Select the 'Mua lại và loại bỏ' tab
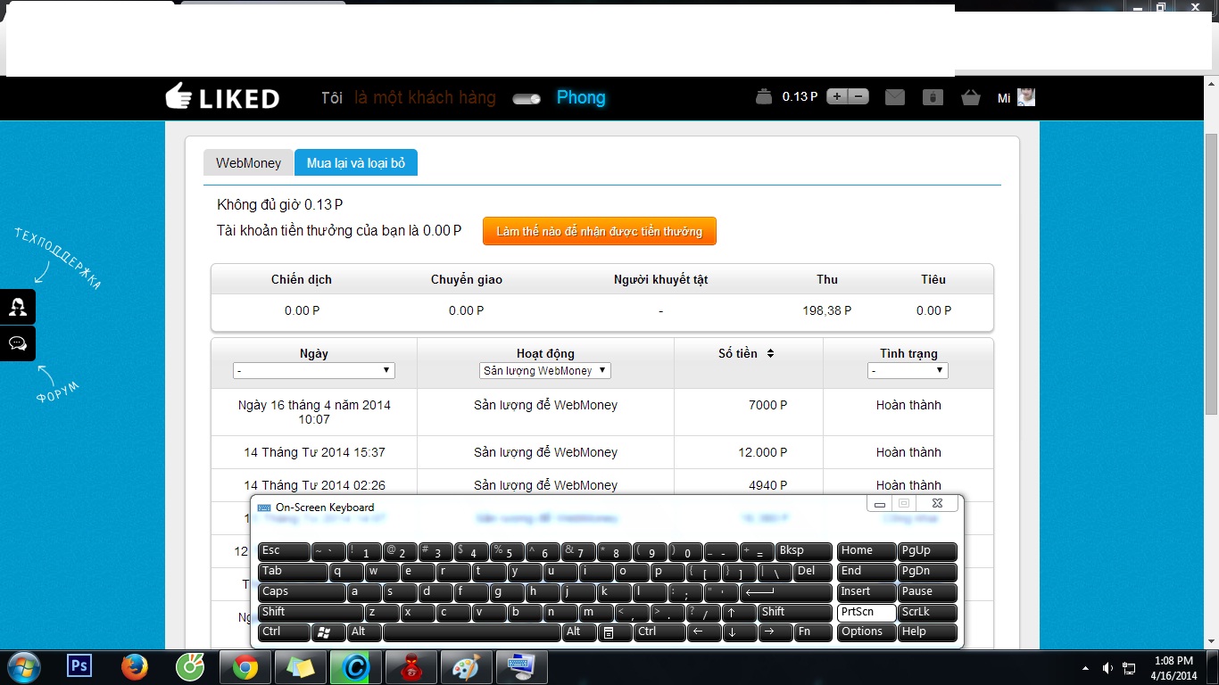Screen dimensions: 1219x685 [x=356, y=163]
